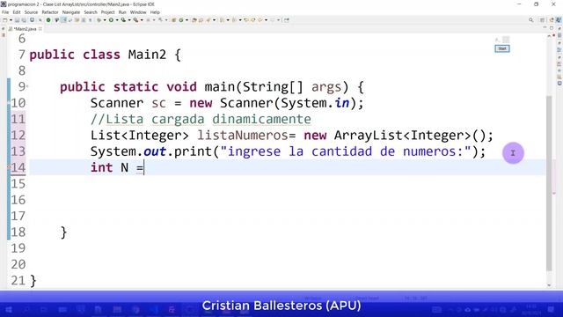Open the Window menu
This screenshot has height=317, width=563.
coord(138,12)
